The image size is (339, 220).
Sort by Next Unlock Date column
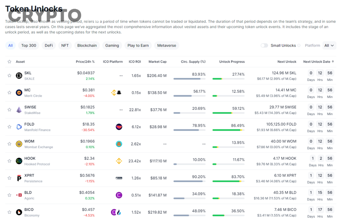click(318, 62)
